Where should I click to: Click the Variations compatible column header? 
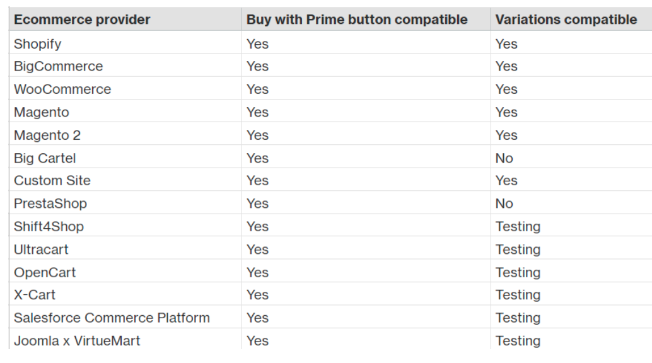coord(566,20)
